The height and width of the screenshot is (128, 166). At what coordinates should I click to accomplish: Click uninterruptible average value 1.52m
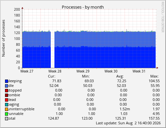125,109
